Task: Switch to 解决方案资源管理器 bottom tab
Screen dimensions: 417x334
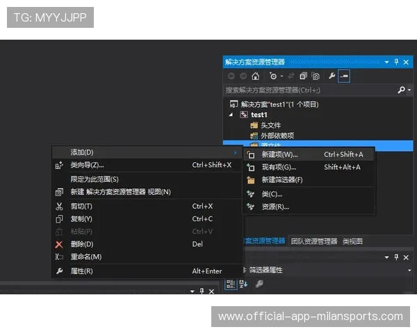Action: pos(264,241)
